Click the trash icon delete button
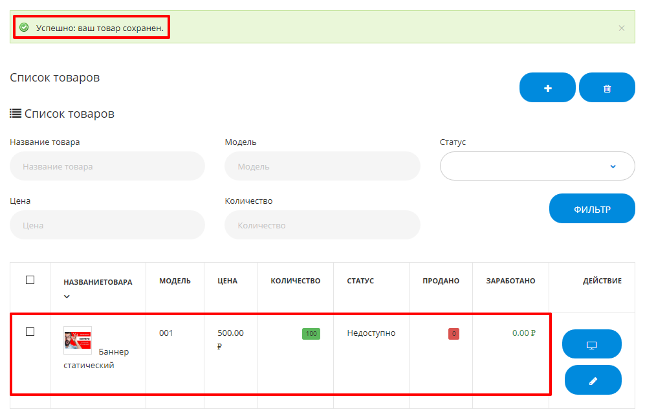This screenshot has height=418, width=645. click(x=607, y=88)
